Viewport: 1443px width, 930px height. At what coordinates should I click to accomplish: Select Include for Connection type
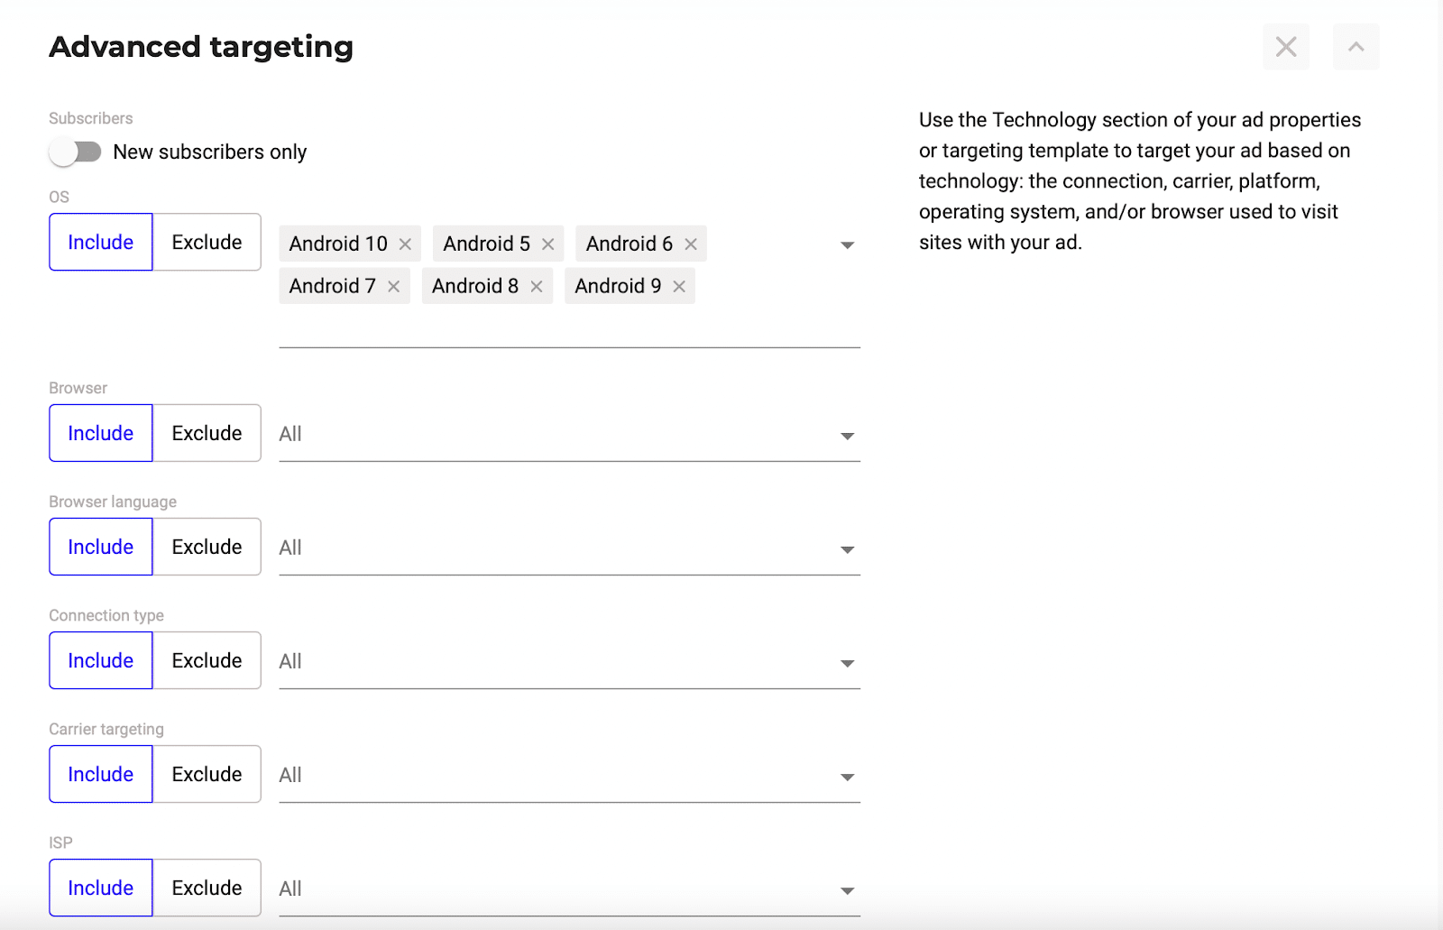(x=101, y=660)
